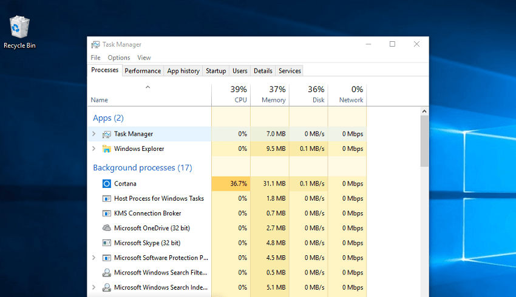Sort processes by Memory column
Screen dimensions: 516x297
click(270, 95)
